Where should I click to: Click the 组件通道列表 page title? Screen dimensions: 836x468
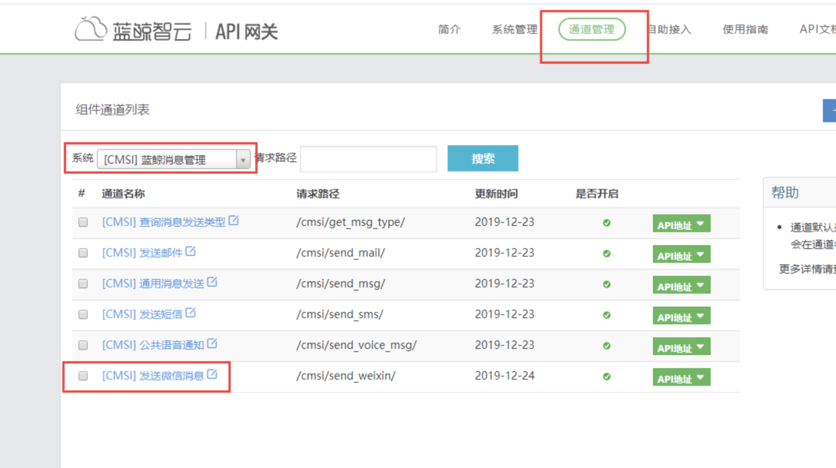click(112, 110)
